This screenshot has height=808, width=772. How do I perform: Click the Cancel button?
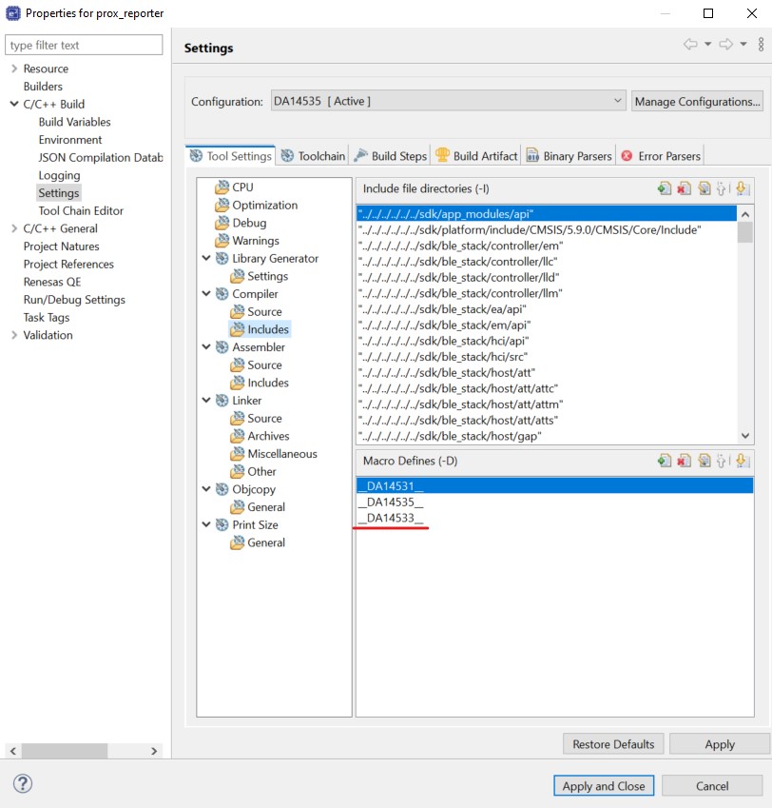pyautogui.click(x=712, y=786)
